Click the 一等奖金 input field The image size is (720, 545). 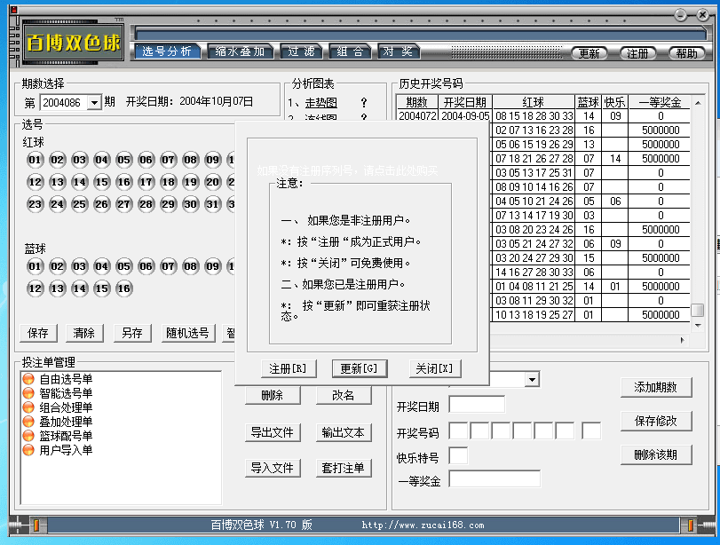click(494, 479)
